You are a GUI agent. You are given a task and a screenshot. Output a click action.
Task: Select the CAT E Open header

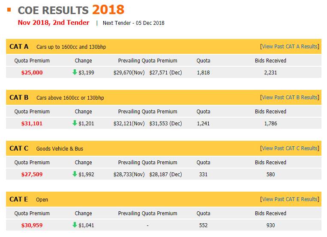coord(42,200)
